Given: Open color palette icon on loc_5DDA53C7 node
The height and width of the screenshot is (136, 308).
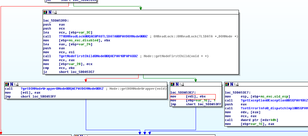Looking at the screenshot, I should (x=173, y=84).
